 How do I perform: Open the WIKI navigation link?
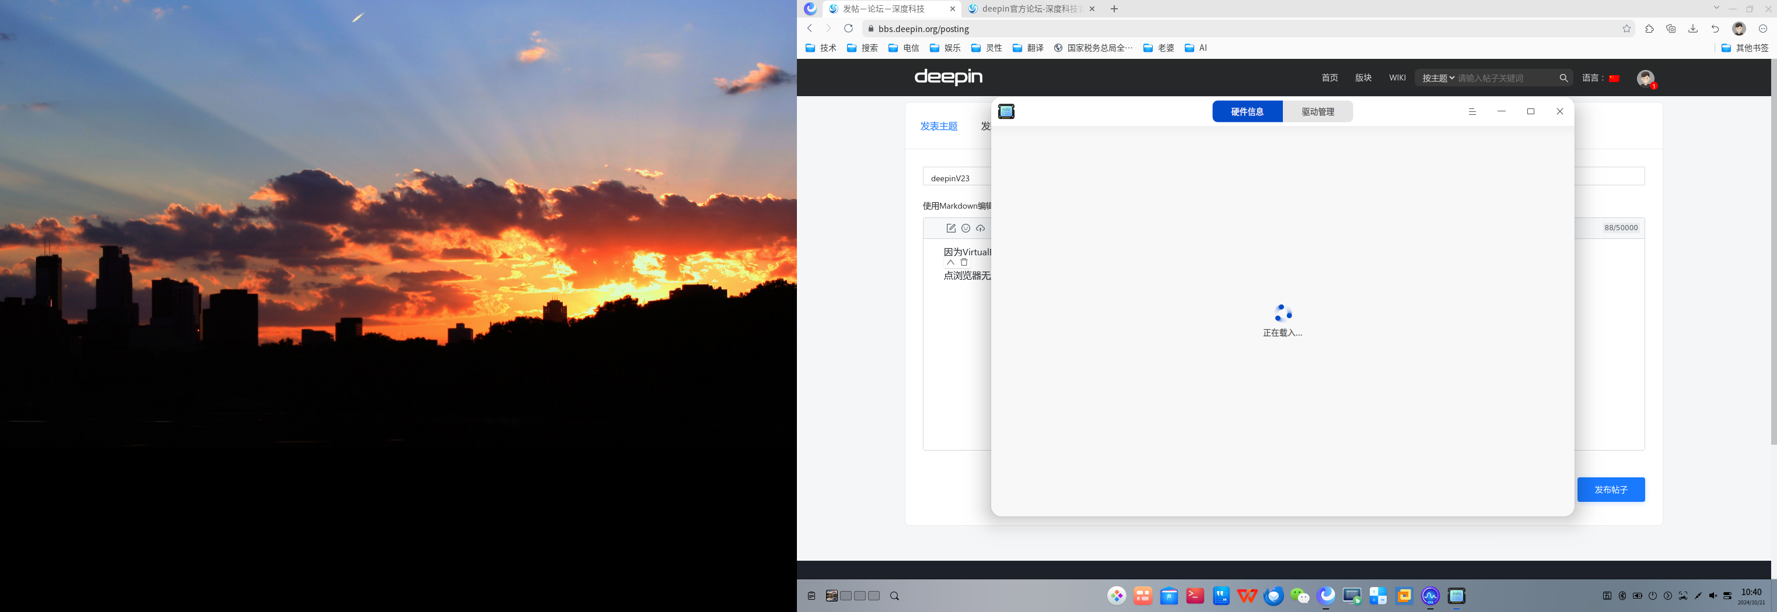click(x=1398, y=78)
